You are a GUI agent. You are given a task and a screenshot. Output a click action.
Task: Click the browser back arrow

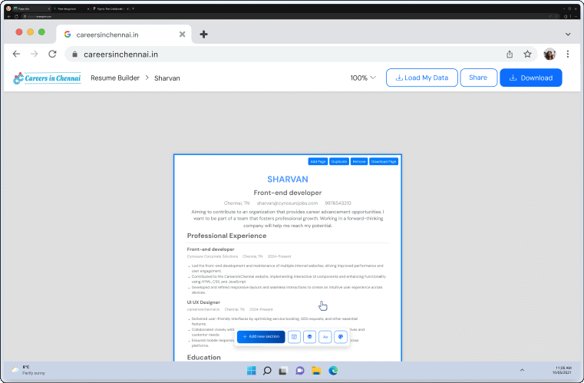(16, 54)
